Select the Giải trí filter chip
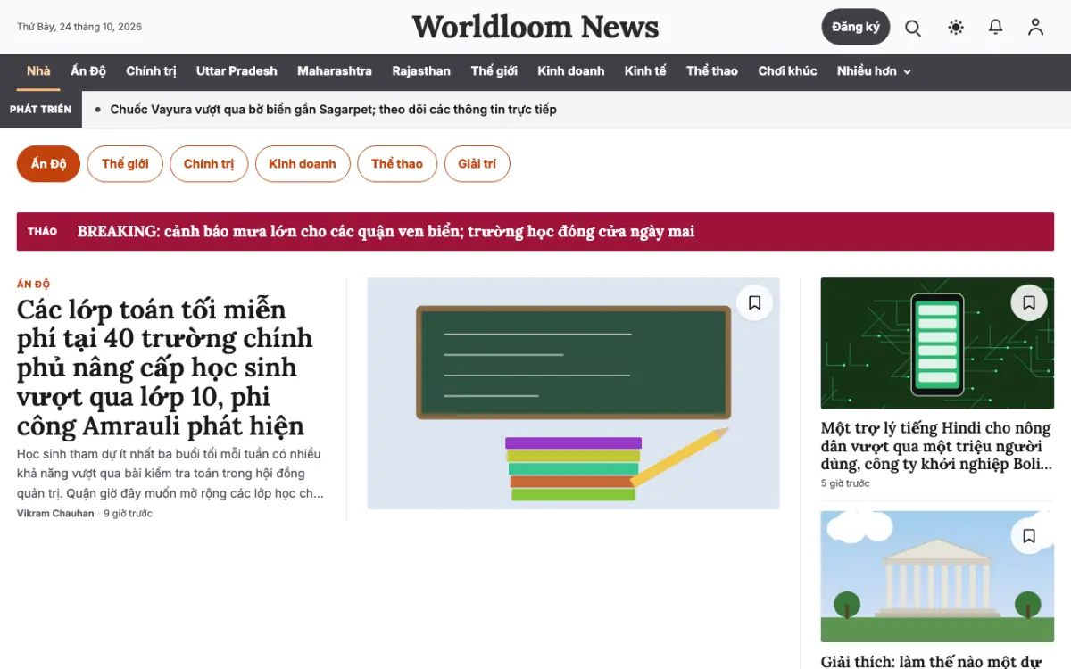 point(477,164)
